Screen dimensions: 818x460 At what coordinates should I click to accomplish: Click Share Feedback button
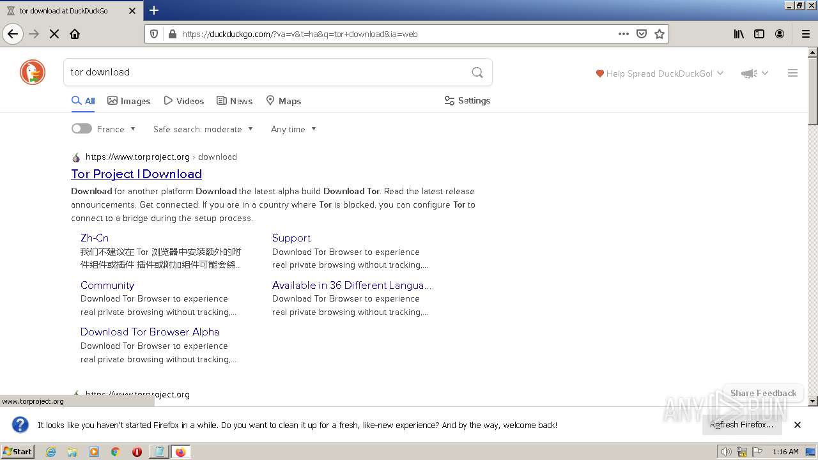click(x=763, y=393)
